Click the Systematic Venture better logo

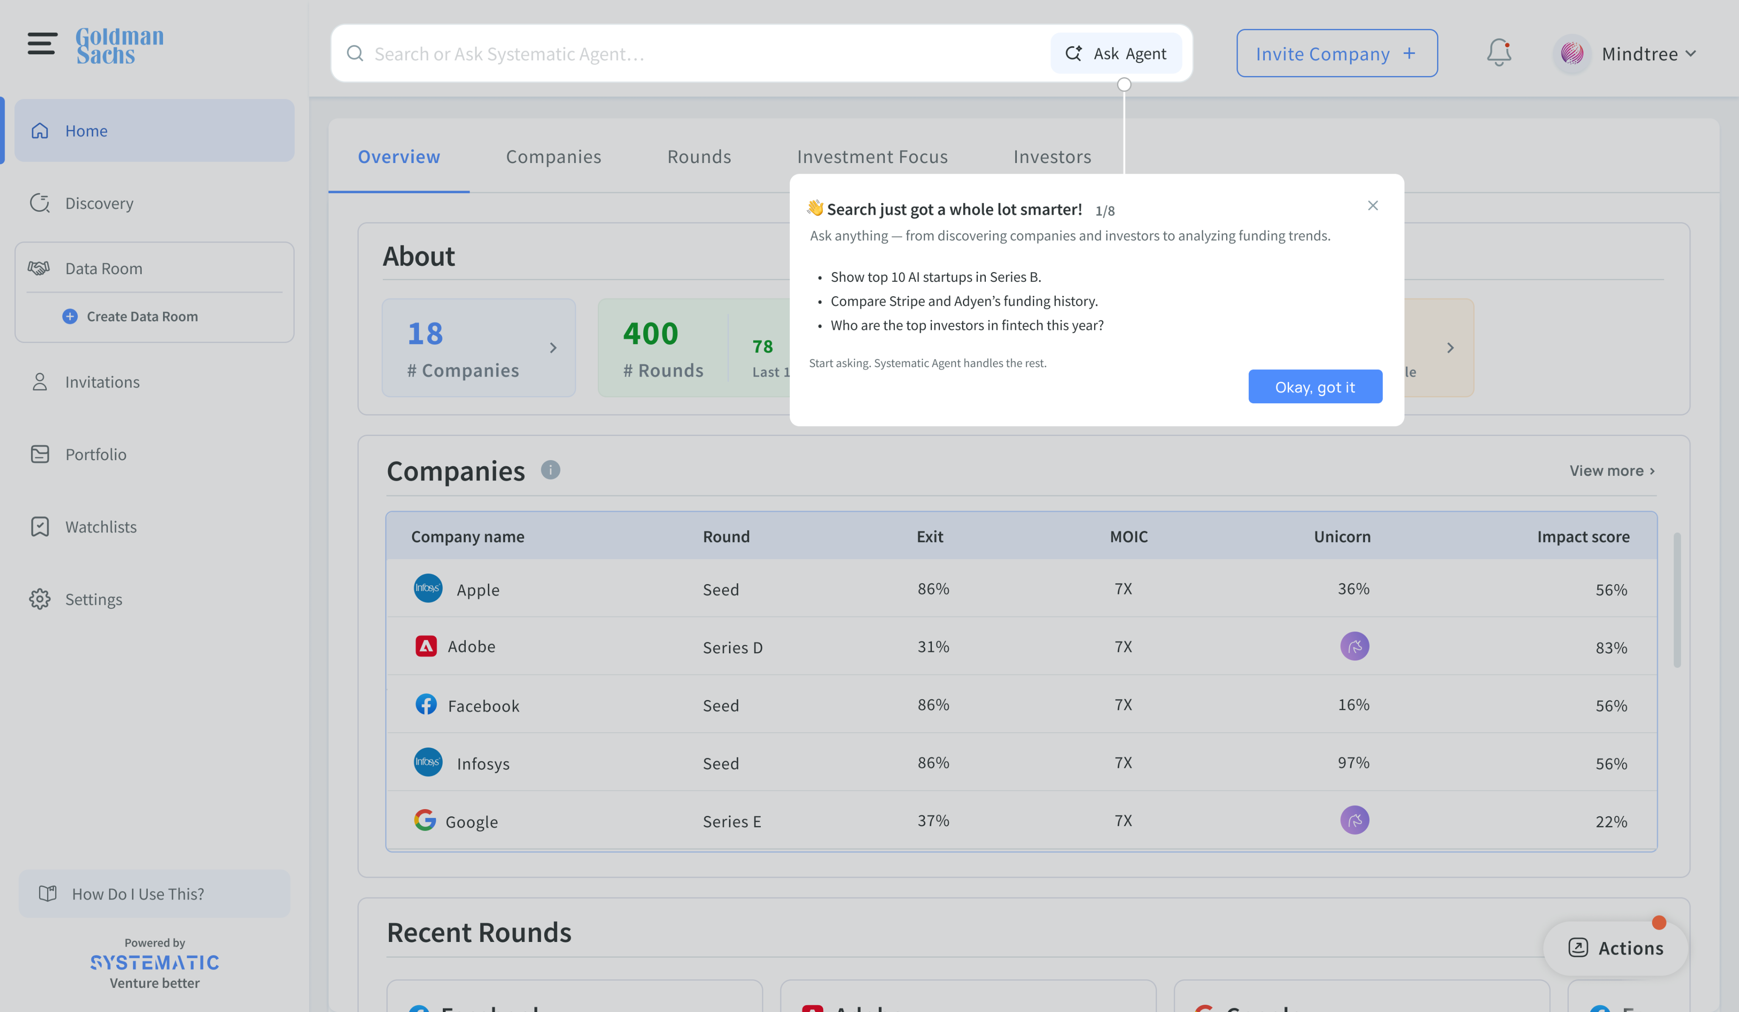coord(155,964)
